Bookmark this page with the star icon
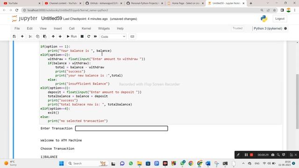This screenshot has height=168, width=299. click(274, 10)
